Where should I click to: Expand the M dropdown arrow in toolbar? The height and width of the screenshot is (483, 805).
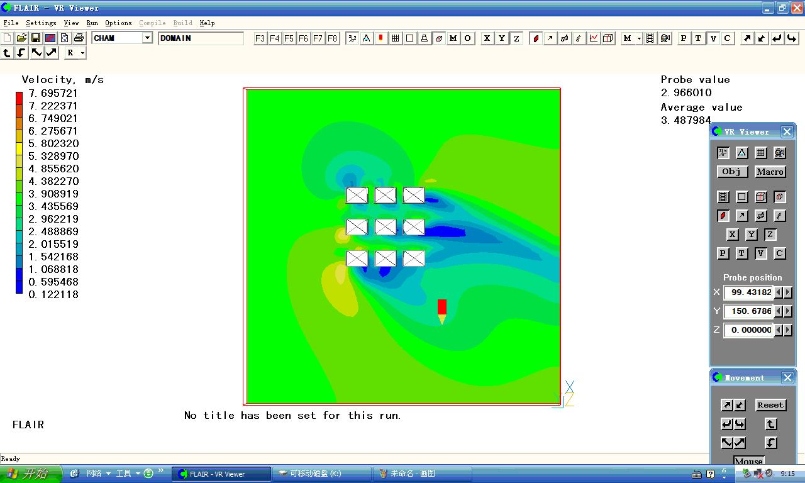[x=639, y=38]
